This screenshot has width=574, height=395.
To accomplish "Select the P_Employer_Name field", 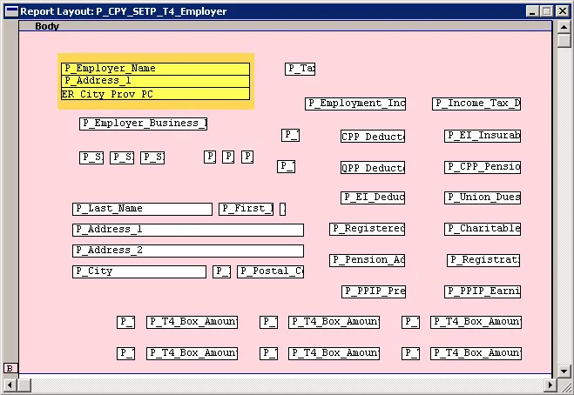I will pyautogui.click(x=155, y=69).
